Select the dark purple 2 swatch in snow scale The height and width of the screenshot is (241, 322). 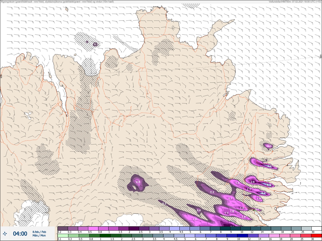[134, 228]
